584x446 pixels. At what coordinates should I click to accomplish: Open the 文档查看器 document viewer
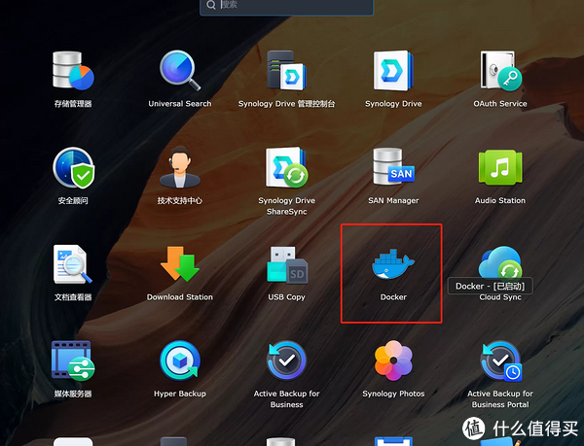click(73, 264)
